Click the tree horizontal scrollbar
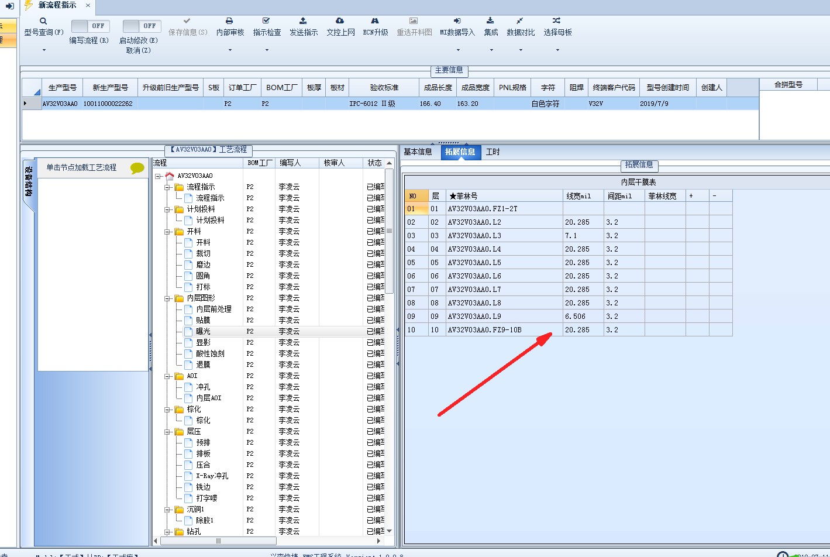This screenshot has height=557, width=830. pos(219,541)
